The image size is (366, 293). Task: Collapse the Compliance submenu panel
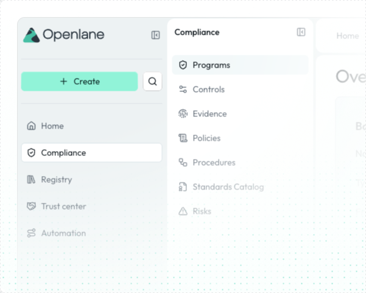pyautogui.click(x=301, y=32)
